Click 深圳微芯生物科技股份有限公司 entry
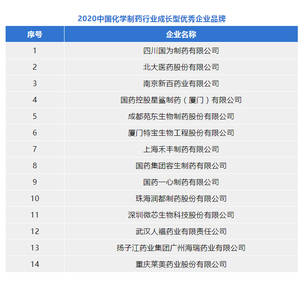This screenshot has height=282, width=303. (x=181, y=215)
